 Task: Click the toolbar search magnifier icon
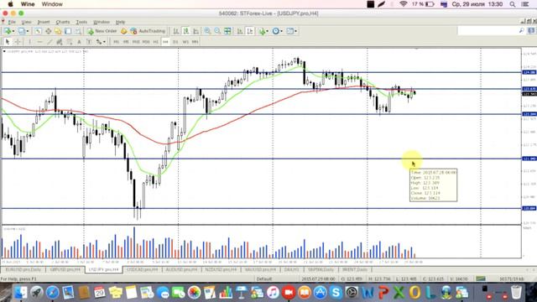tap(522, 31)
